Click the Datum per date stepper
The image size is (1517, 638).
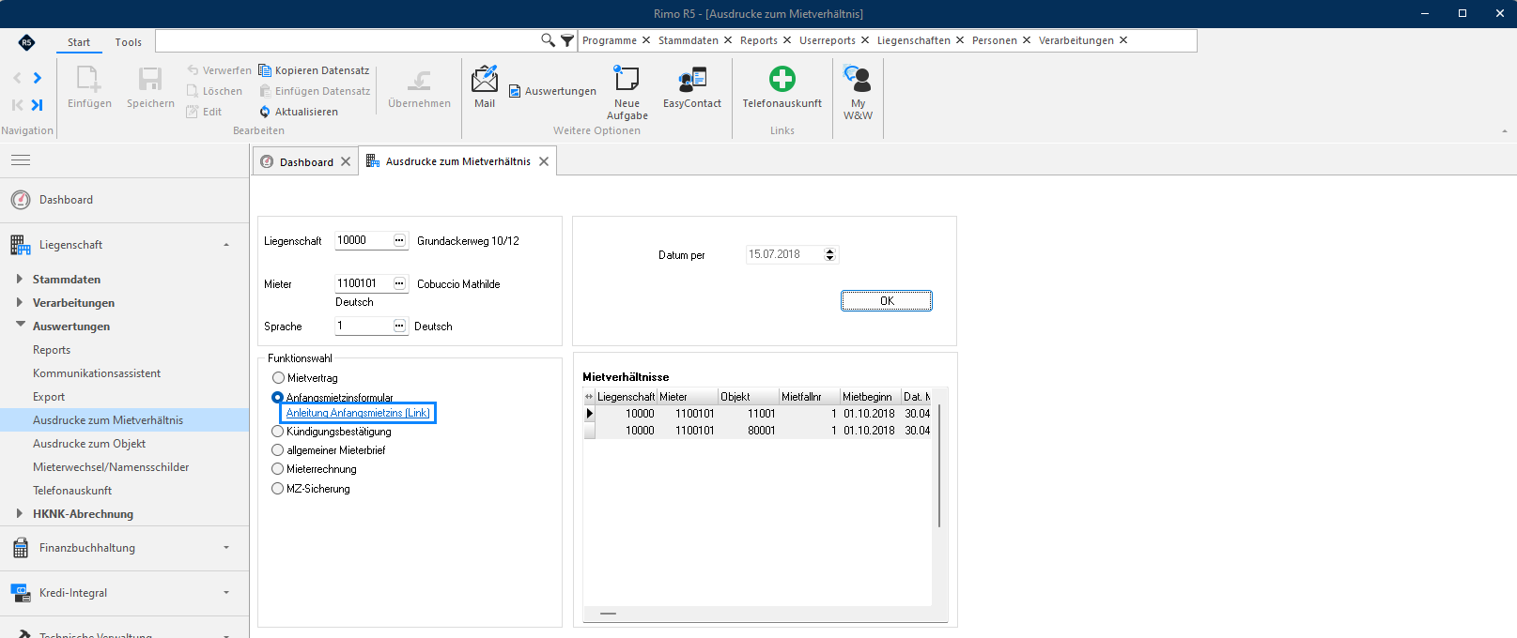[829, 254]
